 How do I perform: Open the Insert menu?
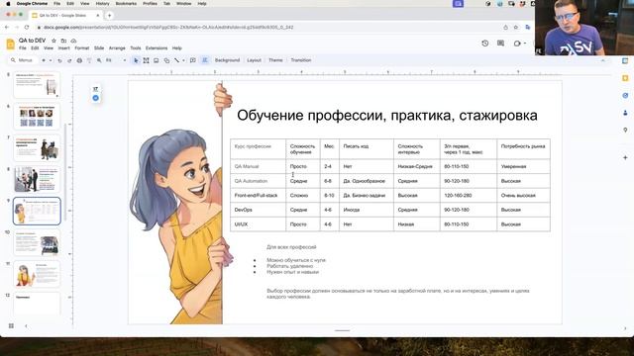(63, 48)
